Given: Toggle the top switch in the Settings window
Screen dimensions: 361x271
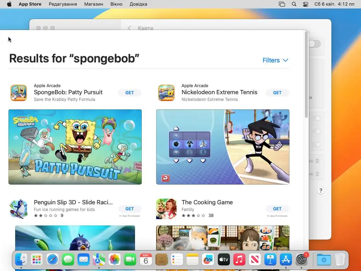Looking at the screenshot, I should point(315,44).
